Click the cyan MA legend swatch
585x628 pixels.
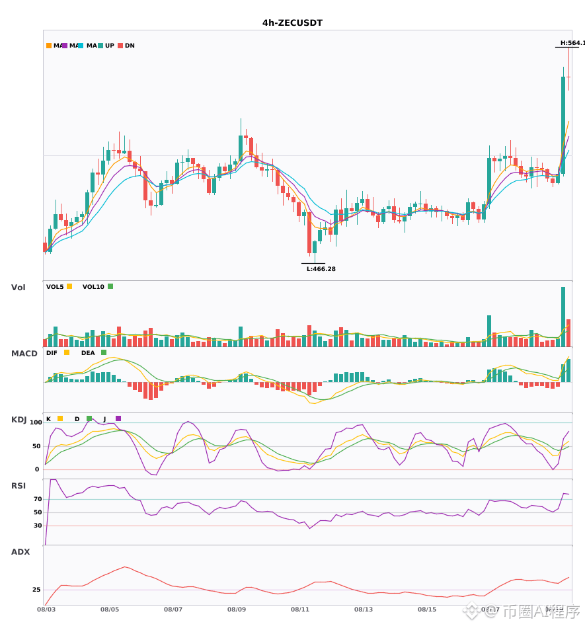point(81,46)
